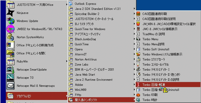Open Tonbo テキストエディター II の説明 document
Screen dimensions: 201x103
(168, 80)
